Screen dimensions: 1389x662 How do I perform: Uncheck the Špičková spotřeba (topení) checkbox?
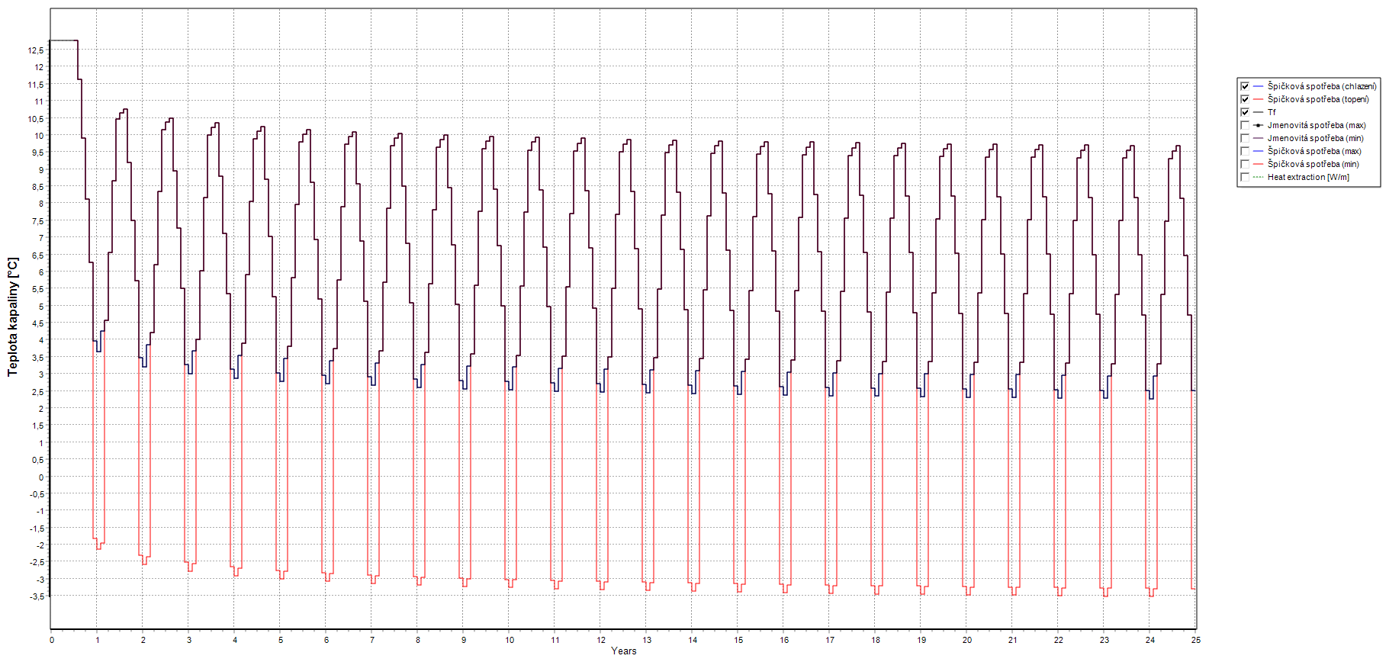coord(1245,99)
